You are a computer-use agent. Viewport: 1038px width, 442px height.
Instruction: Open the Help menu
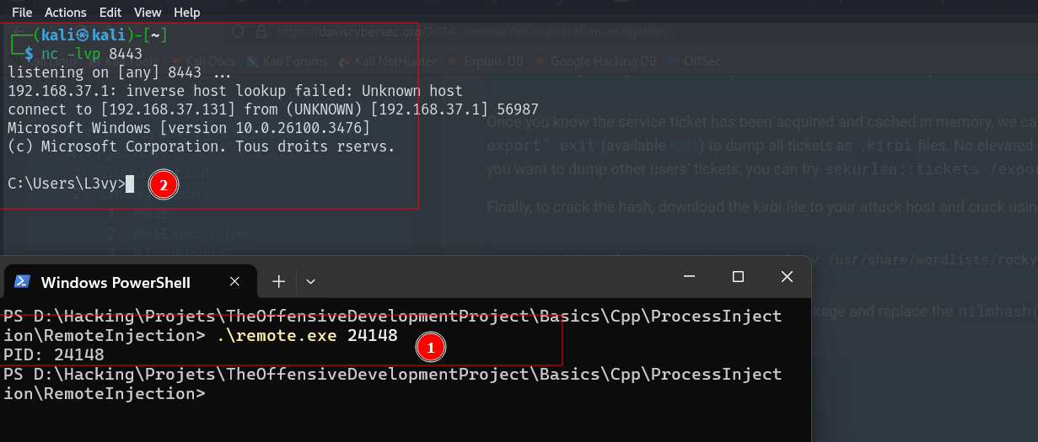pos(187,12)
